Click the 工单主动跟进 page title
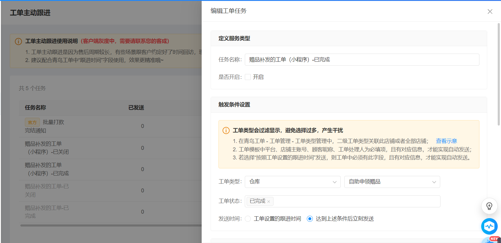501x243 pixels. coord(30,13)
